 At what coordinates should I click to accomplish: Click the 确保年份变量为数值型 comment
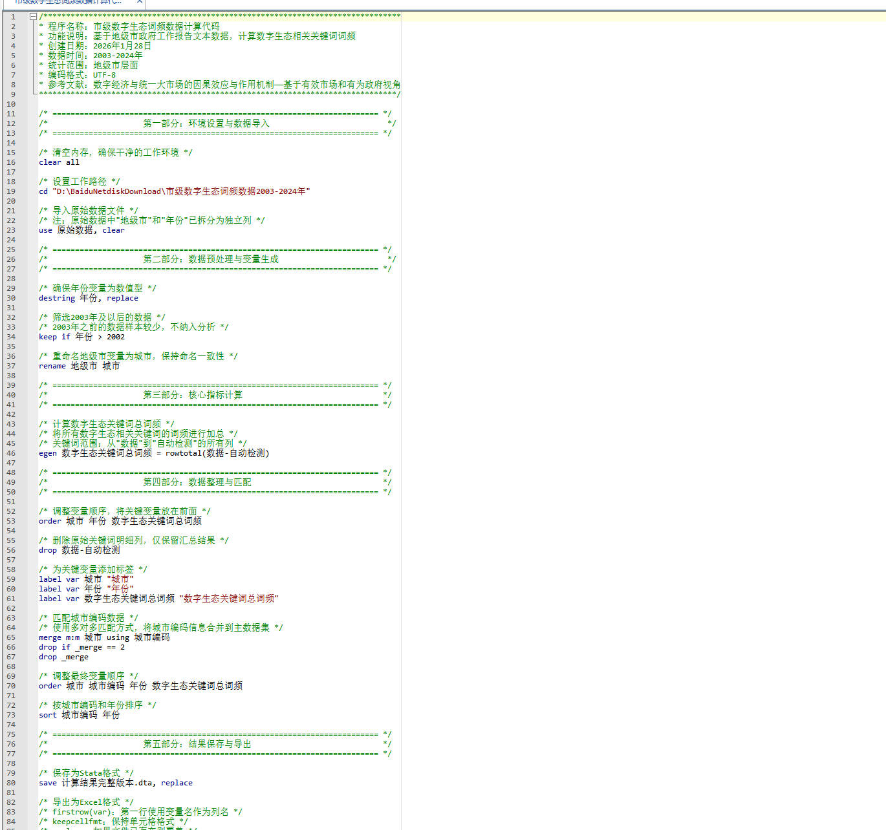coord(98,288)
